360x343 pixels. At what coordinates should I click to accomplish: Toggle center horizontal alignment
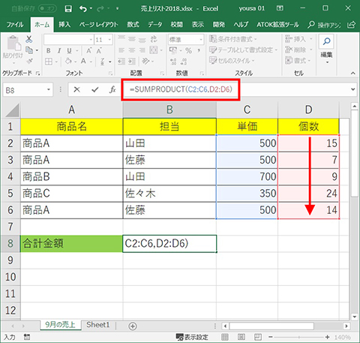(x=132, y=50)
